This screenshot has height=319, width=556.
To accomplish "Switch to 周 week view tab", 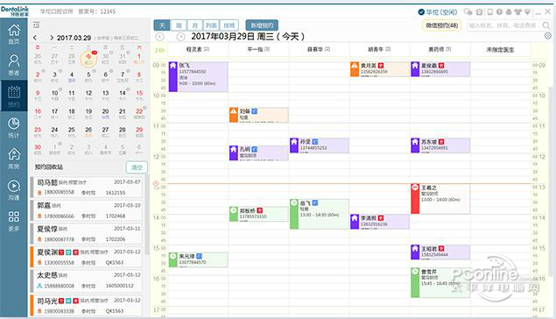I will coord(179,25).
